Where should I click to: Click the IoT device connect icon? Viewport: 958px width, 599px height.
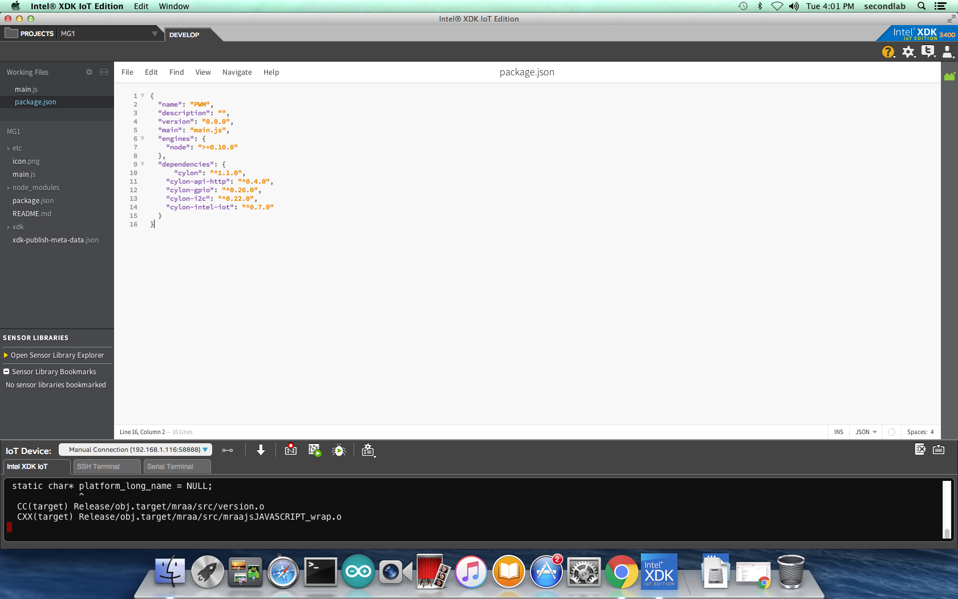[228, 451]
